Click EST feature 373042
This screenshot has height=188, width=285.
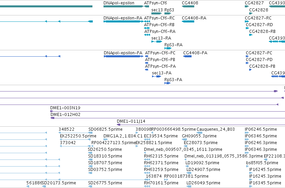[x=75, y=146]
